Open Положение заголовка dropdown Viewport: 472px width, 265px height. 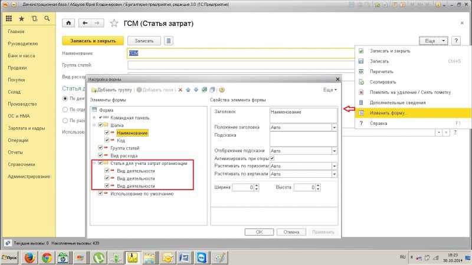[334, 127]
